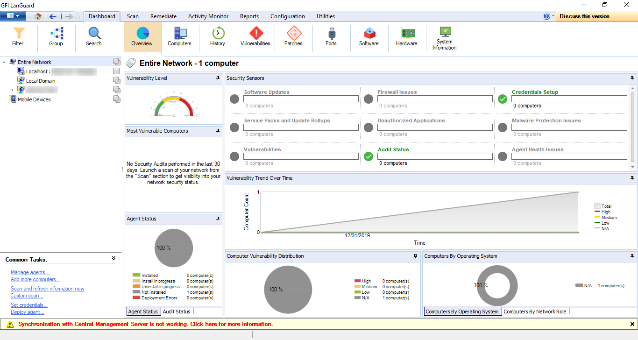638x340 pixels.
Task: Pin the Computer Vulnerability Distribution panel
Action: [x=416, y=256]
